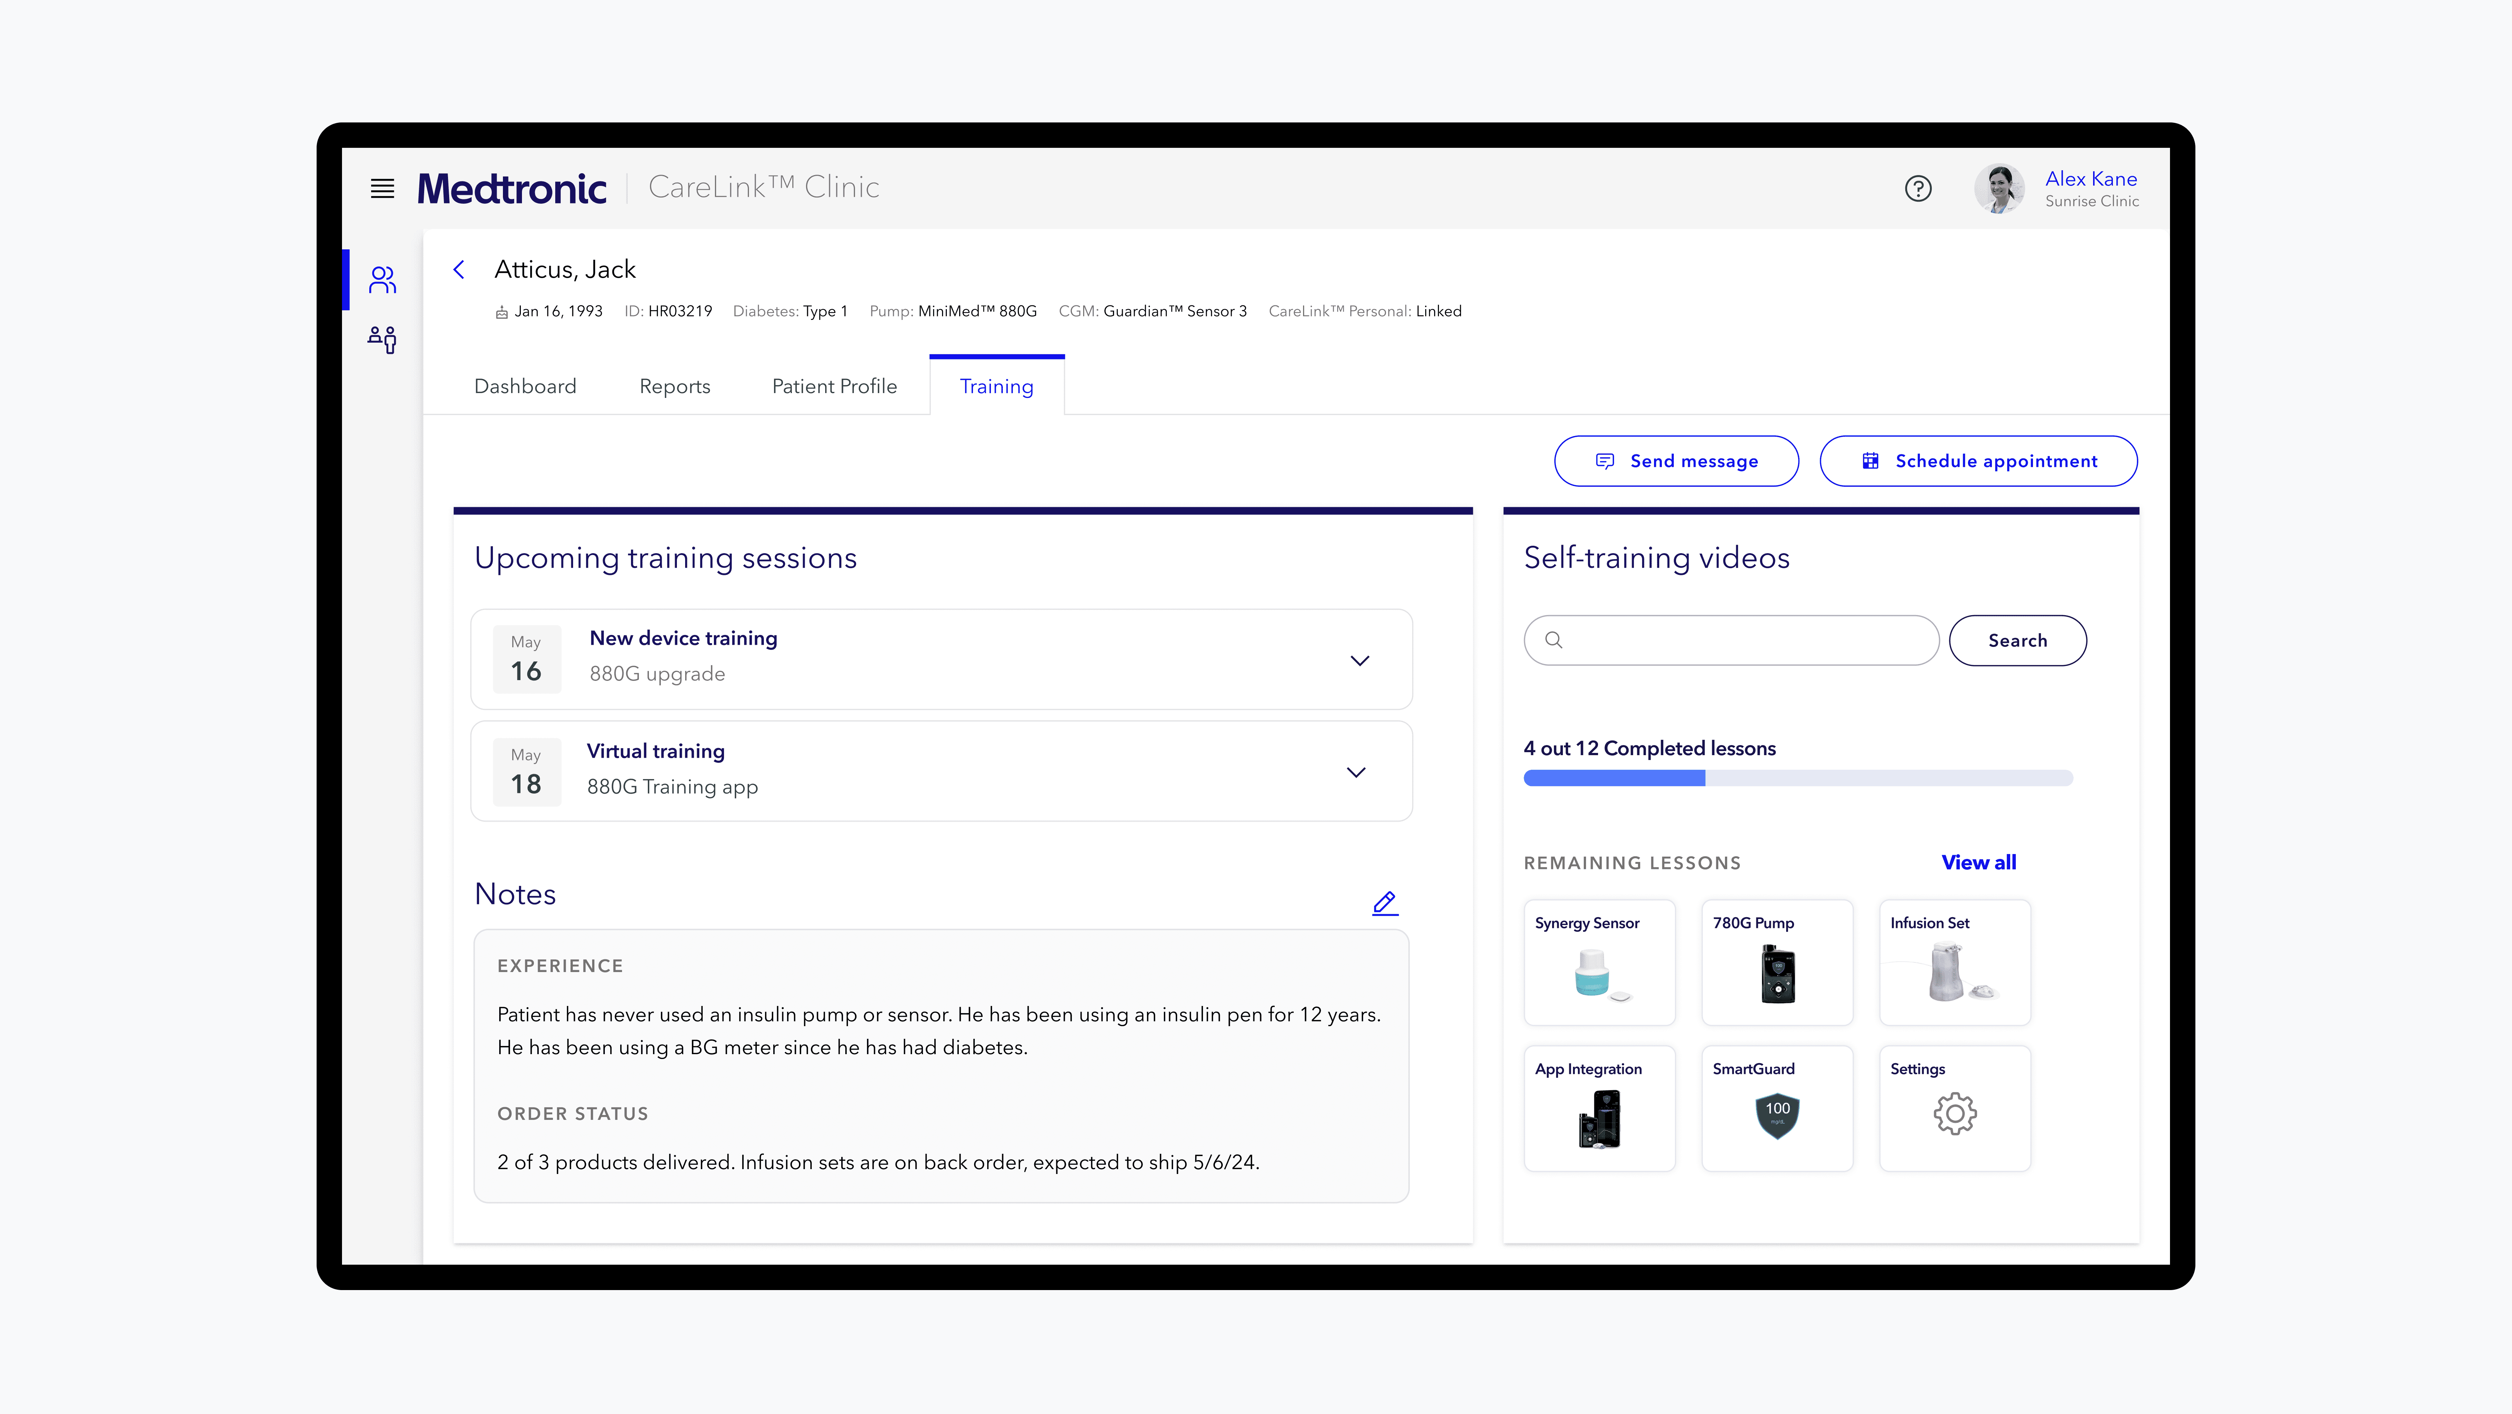Click the Send message button
The height and width of the screenshot is (1414, 2512).
[1676, 461]
